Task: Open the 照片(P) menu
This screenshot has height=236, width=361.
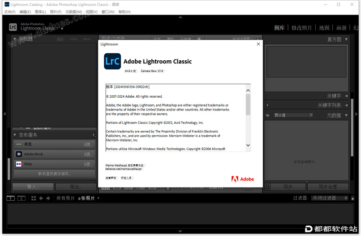Action: click(55, 12)
